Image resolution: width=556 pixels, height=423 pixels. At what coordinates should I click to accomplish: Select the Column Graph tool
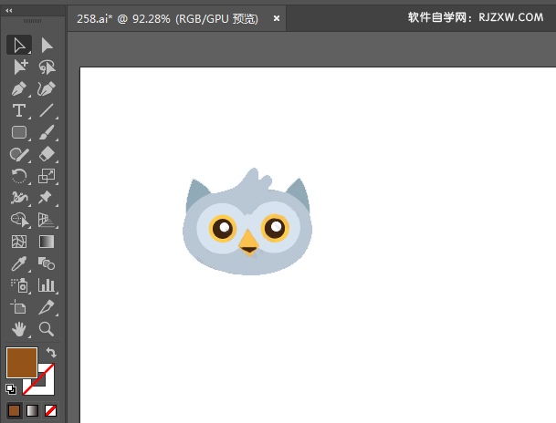(x=47, y=285)
